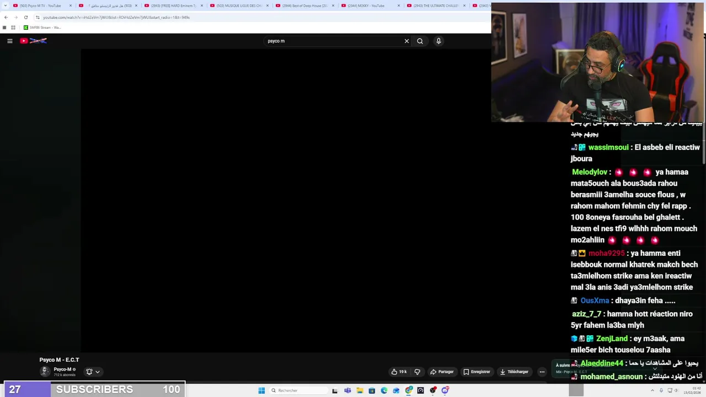Open the taskbar microphone tray icon

coord(661,390)
